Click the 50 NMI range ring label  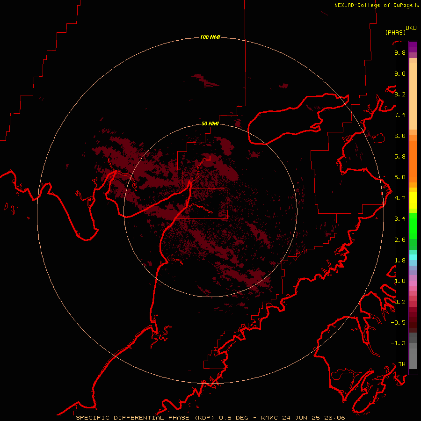coord(210,123)
